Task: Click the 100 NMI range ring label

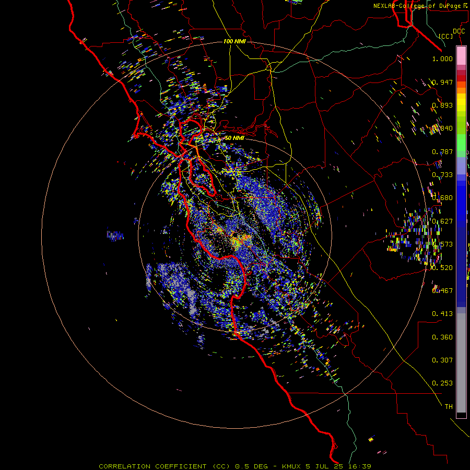Action: [234, 41]
